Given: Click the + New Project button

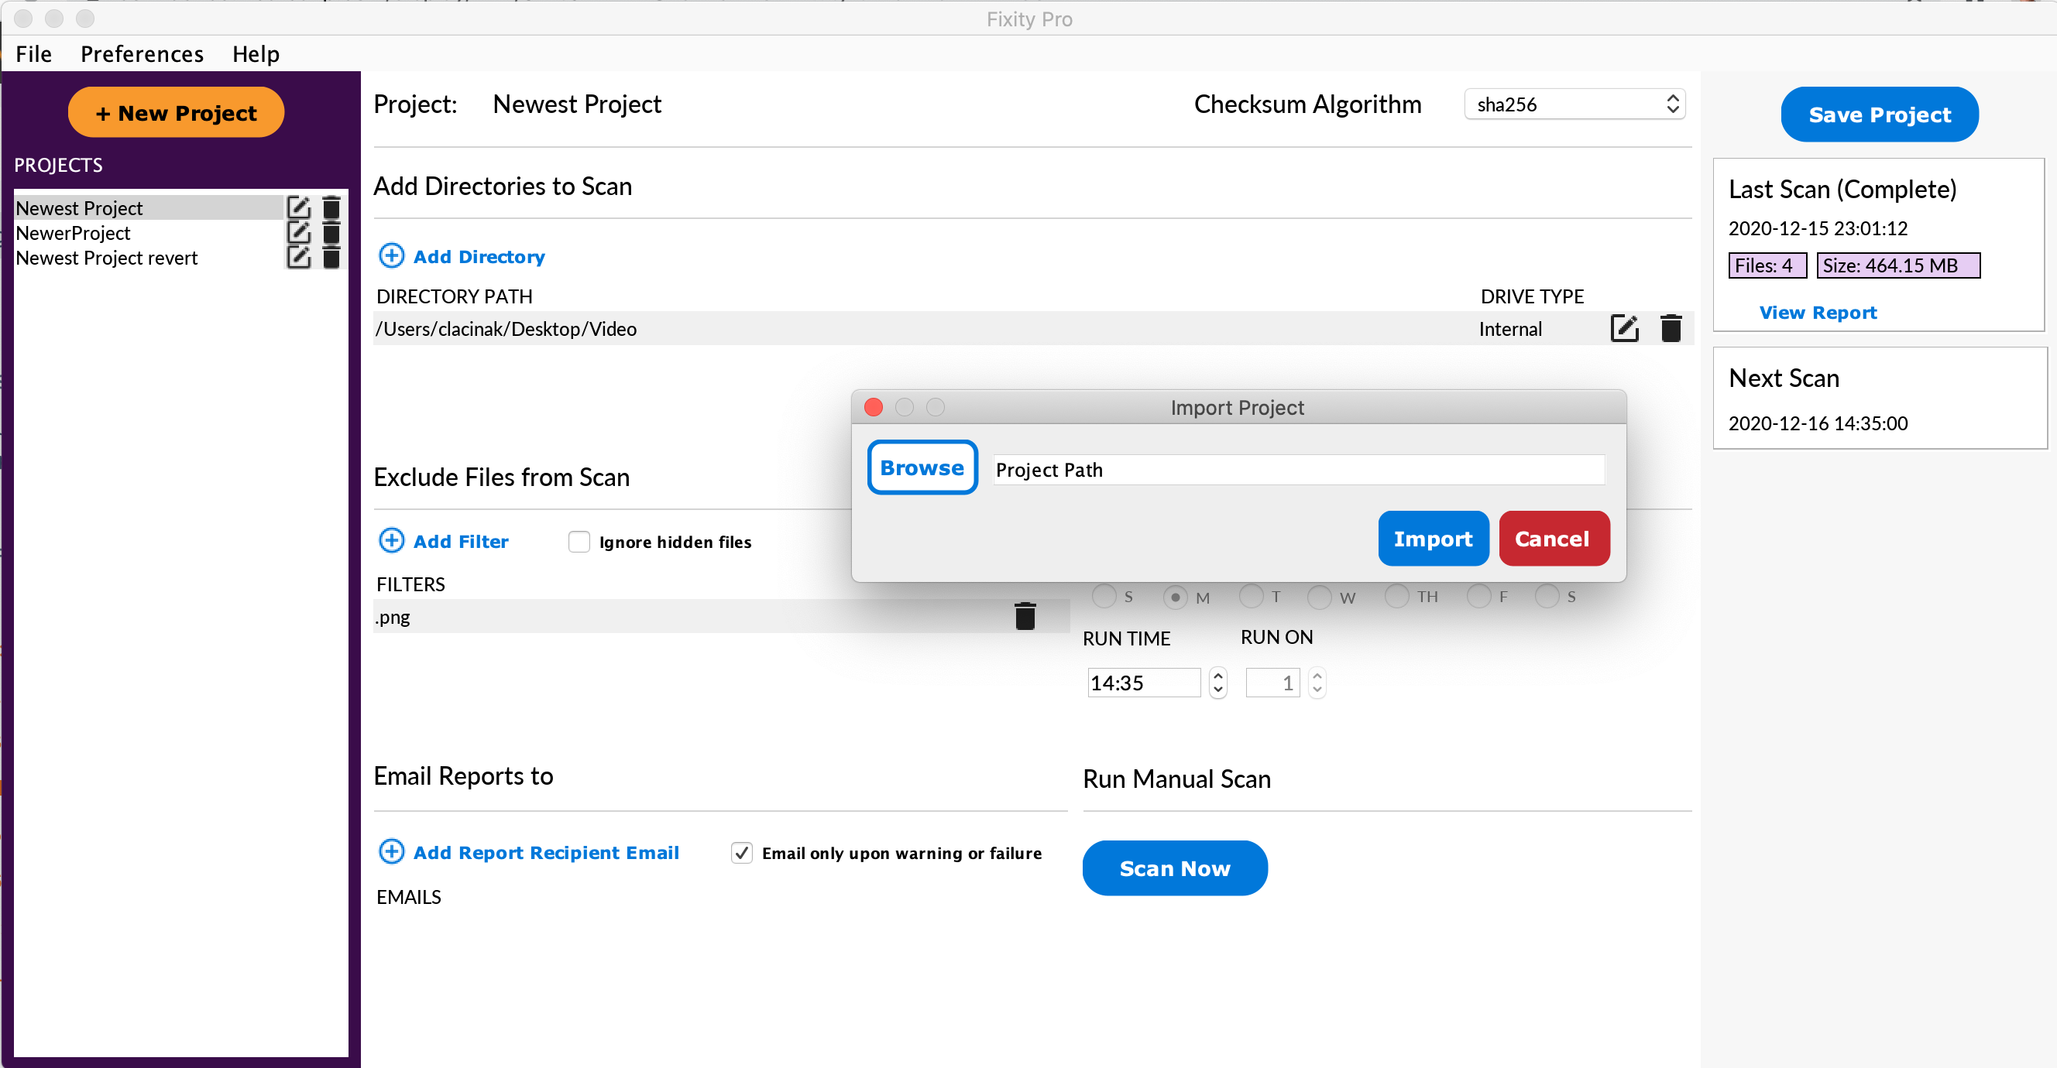Looking at the screenshot, I should point(176,112).
